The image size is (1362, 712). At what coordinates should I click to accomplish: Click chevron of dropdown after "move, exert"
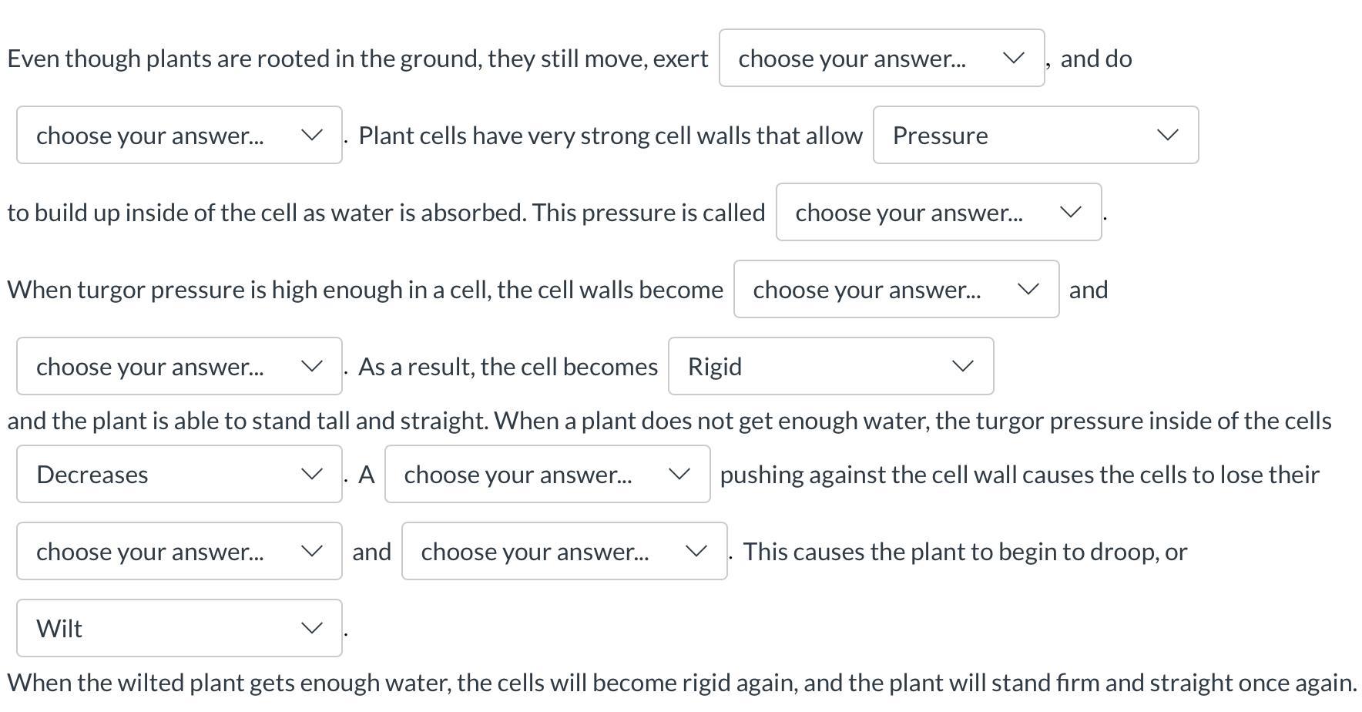pos(1013,59)
